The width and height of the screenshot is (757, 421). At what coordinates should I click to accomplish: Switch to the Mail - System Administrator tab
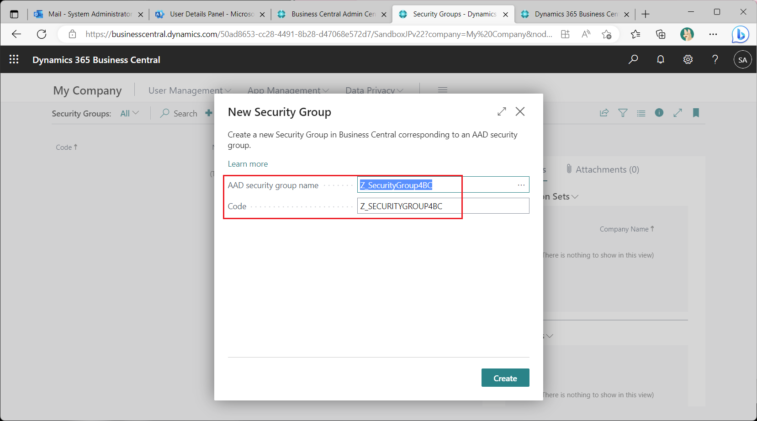(x=88, y=14)
